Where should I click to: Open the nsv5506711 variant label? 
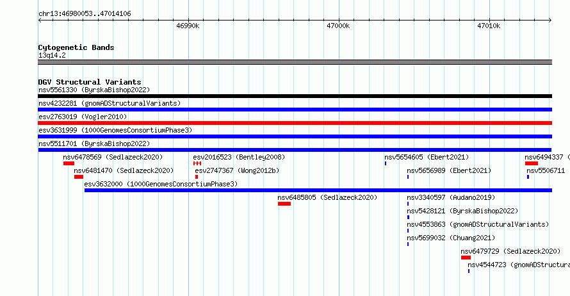coord(546,170)
